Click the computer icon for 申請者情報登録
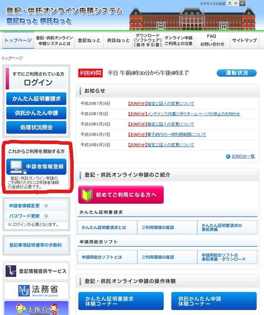 pyautogui.click(x=16, y=167)
